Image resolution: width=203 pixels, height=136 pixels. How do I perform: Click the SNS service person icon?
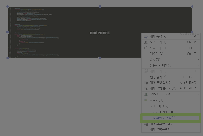(146, 94)
